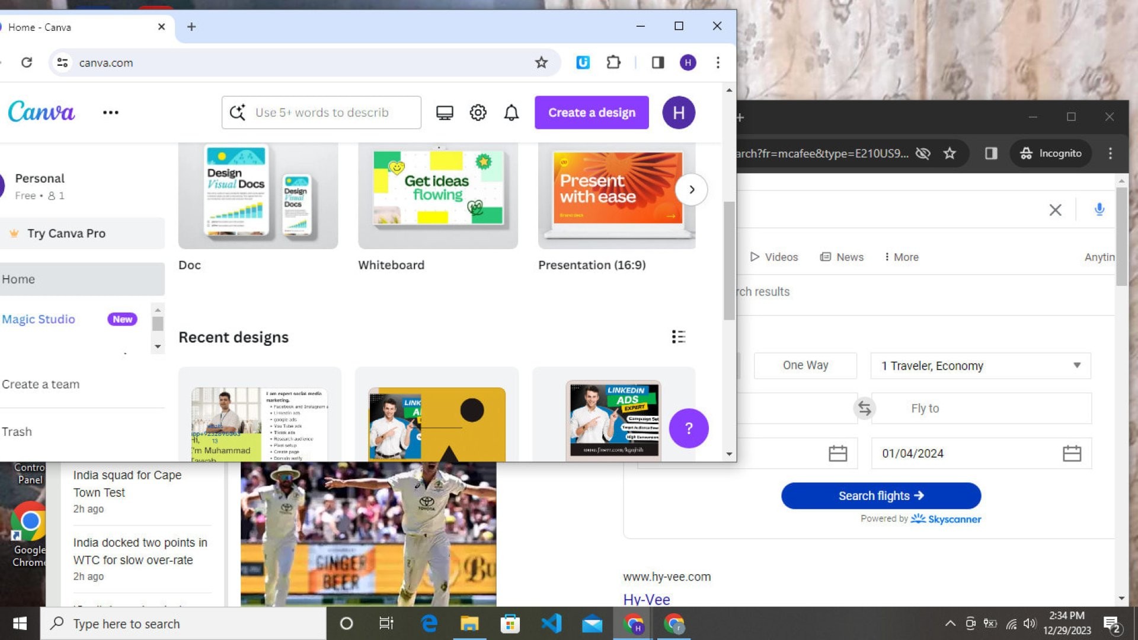Click the desktop app download icon
1138x640 pixels.
445,113
